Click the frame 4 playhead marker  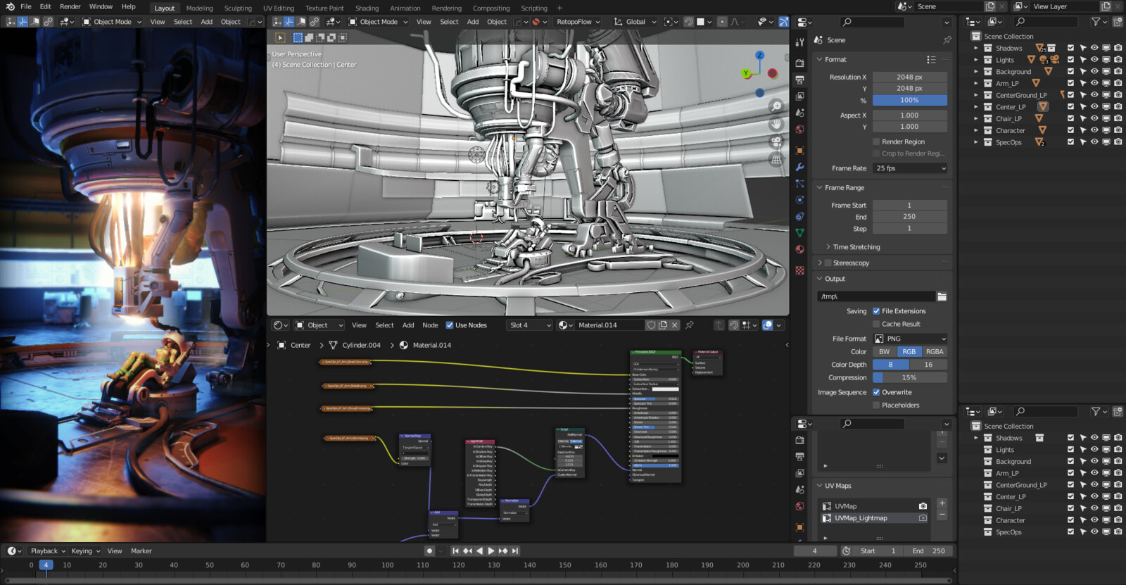click(46, 565)
